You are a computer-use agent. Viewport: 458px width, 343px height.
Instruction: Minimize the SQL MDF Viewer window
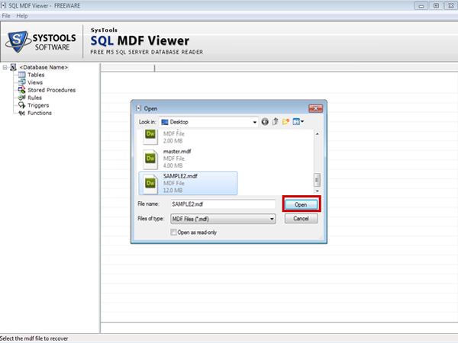click(421, 5)
